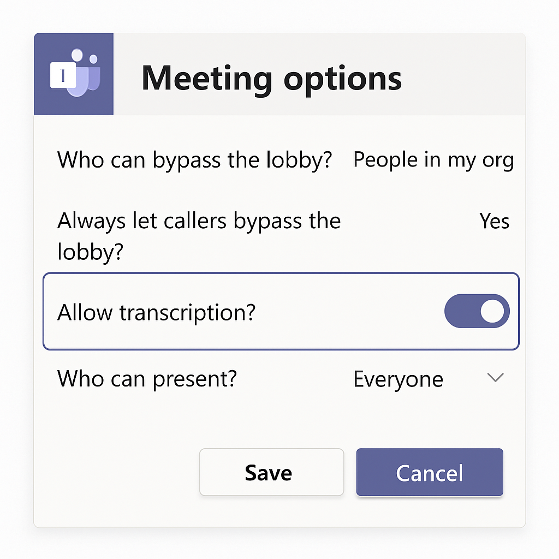The image size is (559, 559).
Task: Open the People in my org selector
Action: [433, 160]
